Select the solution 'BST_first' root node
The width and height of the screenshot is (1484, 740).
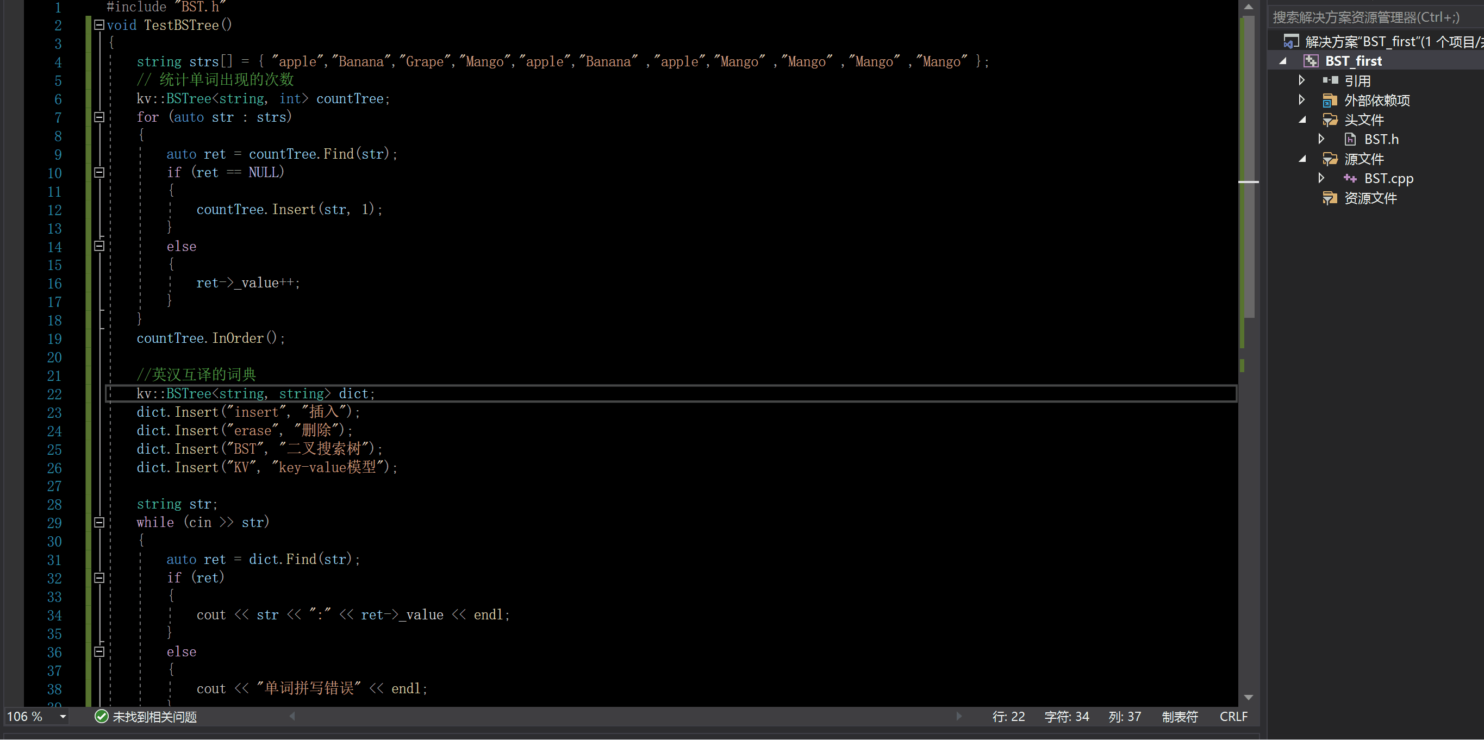click(x=1394, y=41)
